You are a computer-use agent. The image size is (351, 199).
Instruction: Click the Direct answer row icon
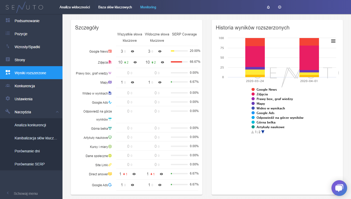[110, 174]
